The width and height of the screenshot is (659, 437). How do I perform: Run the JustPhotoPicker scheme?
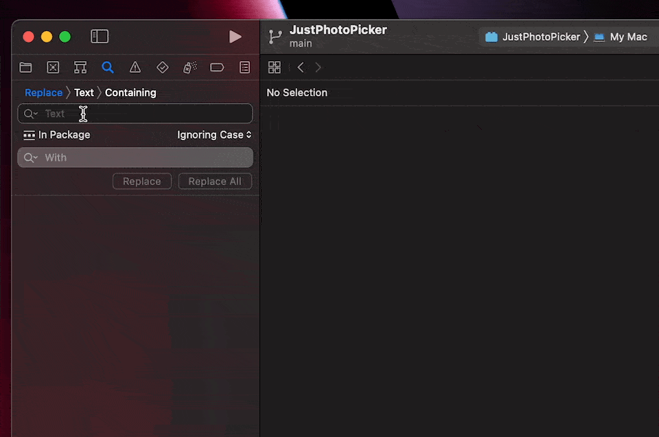coord(235,36)
